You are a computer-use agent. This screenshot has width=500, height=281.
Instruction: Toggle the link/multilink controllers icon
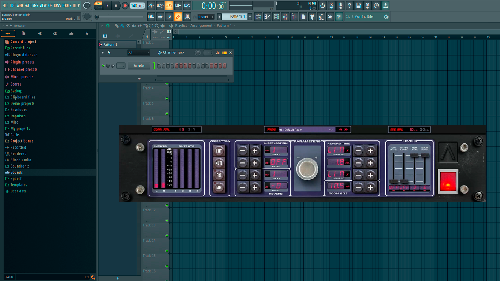coord(178,16)
